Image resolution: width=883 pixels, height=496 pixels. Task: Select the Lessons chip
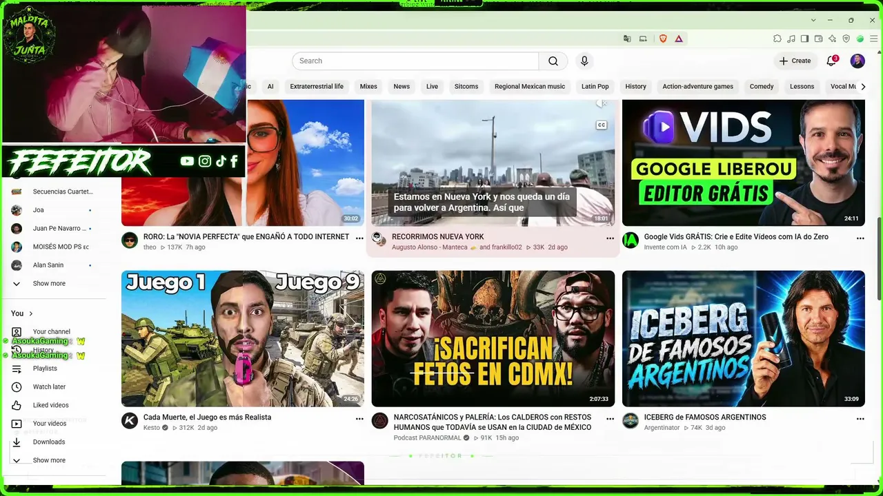point(802,87)
